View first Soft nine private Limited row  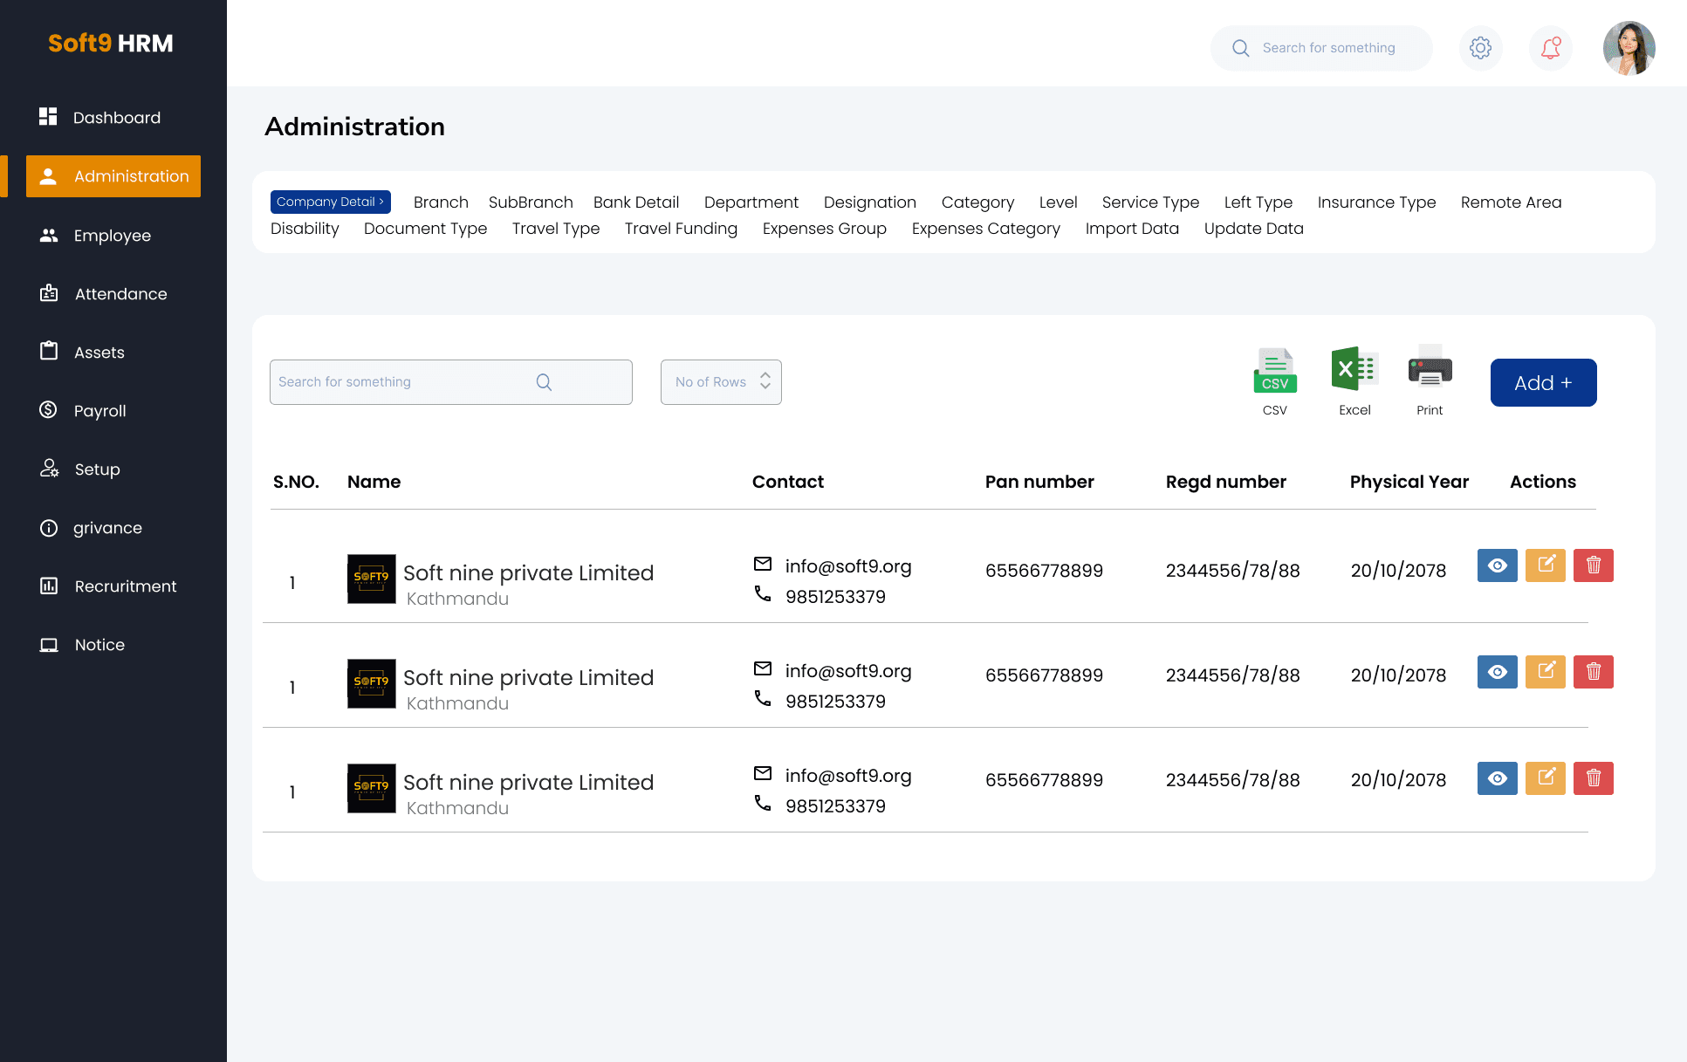(1498, 565)
